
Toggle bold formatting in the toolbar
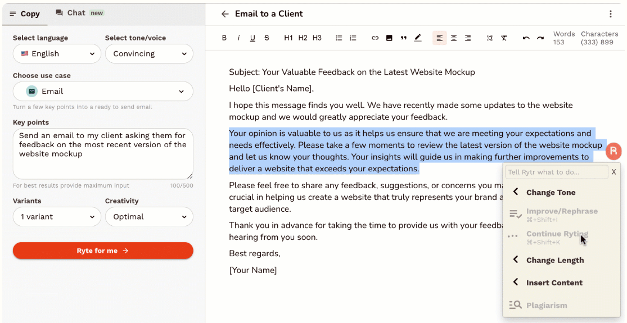point(224,38)
